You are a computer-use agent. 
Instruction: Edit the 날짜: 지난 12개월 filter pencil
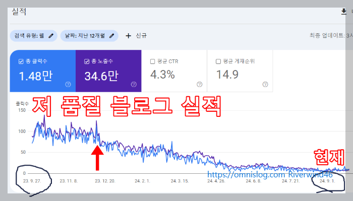[x=112, y=36]
